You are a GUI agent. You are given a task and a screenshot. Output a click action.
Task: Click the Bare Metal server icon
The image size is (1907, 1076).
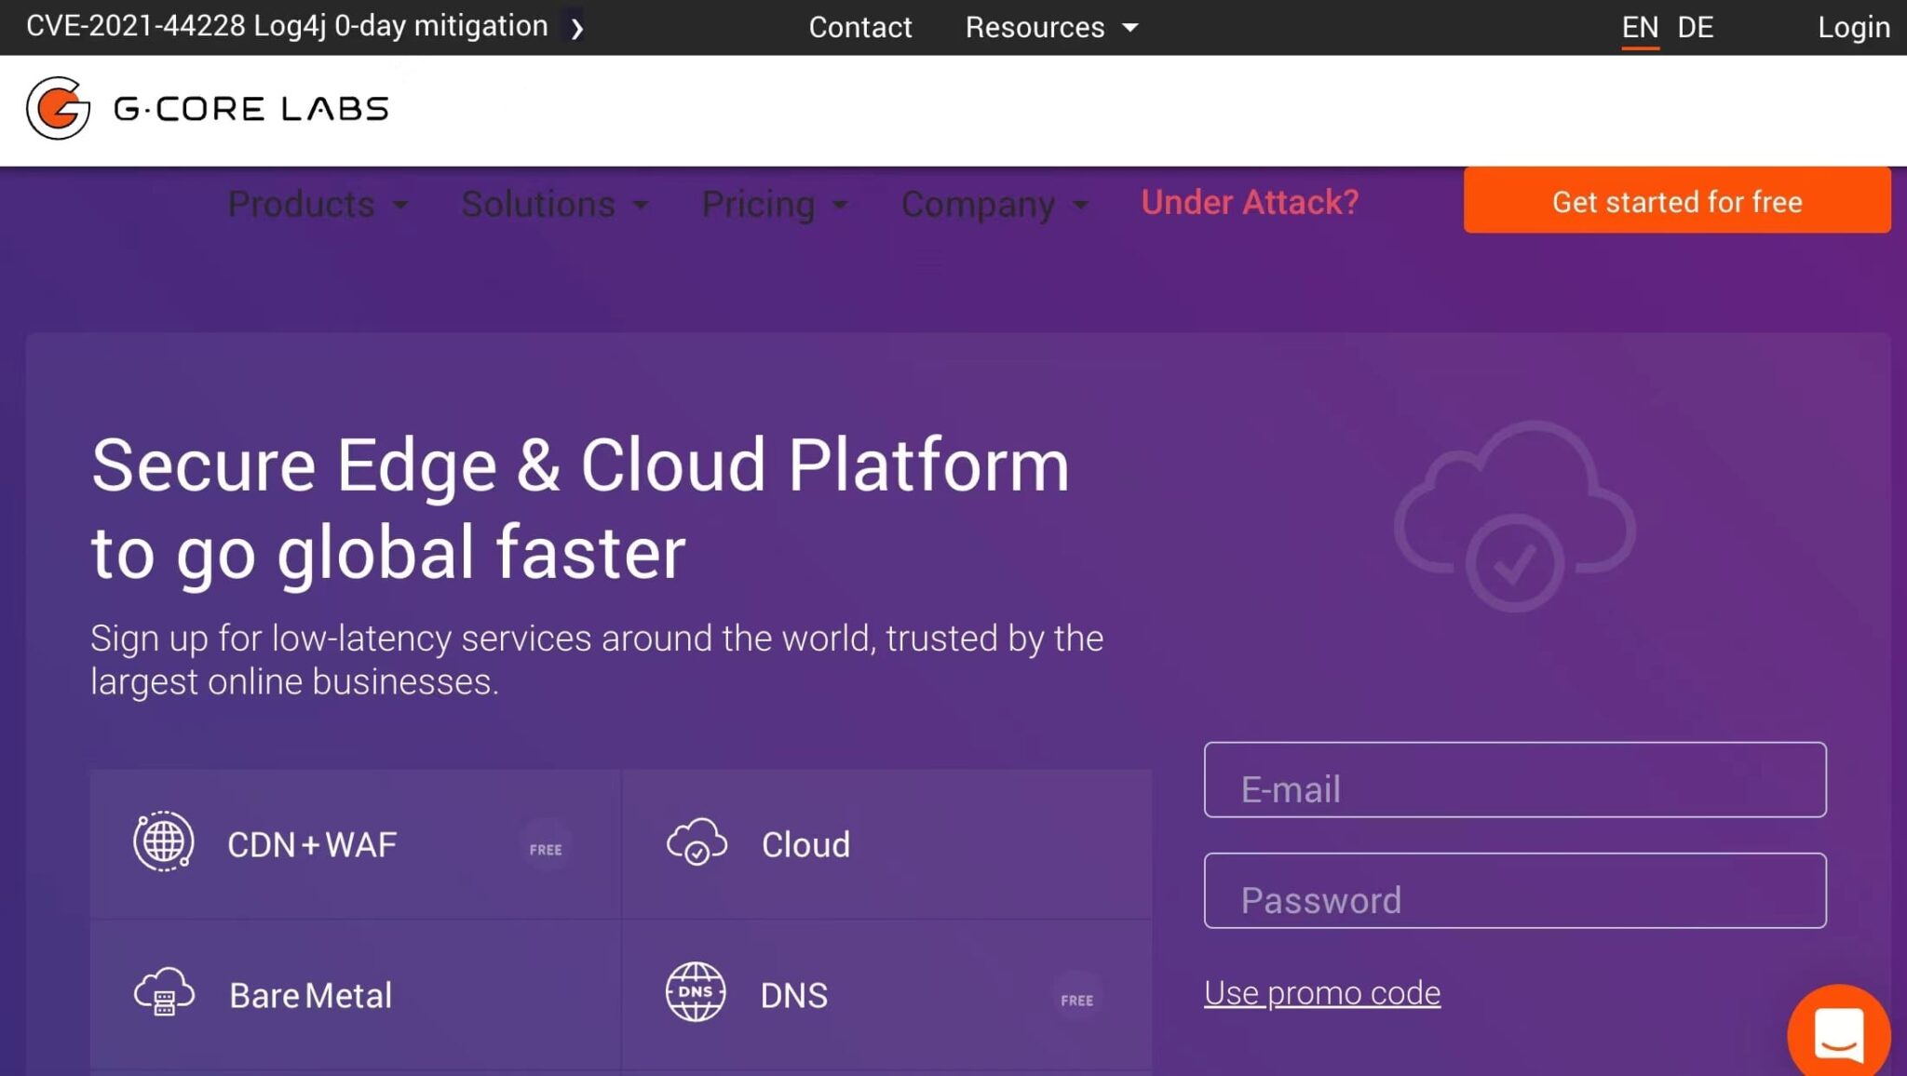[x=164, y=992]
